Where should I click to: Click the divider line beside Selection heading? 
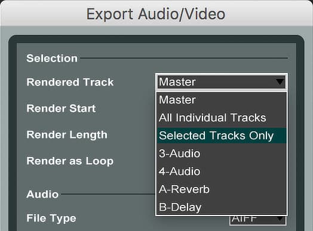coord(184,58)
